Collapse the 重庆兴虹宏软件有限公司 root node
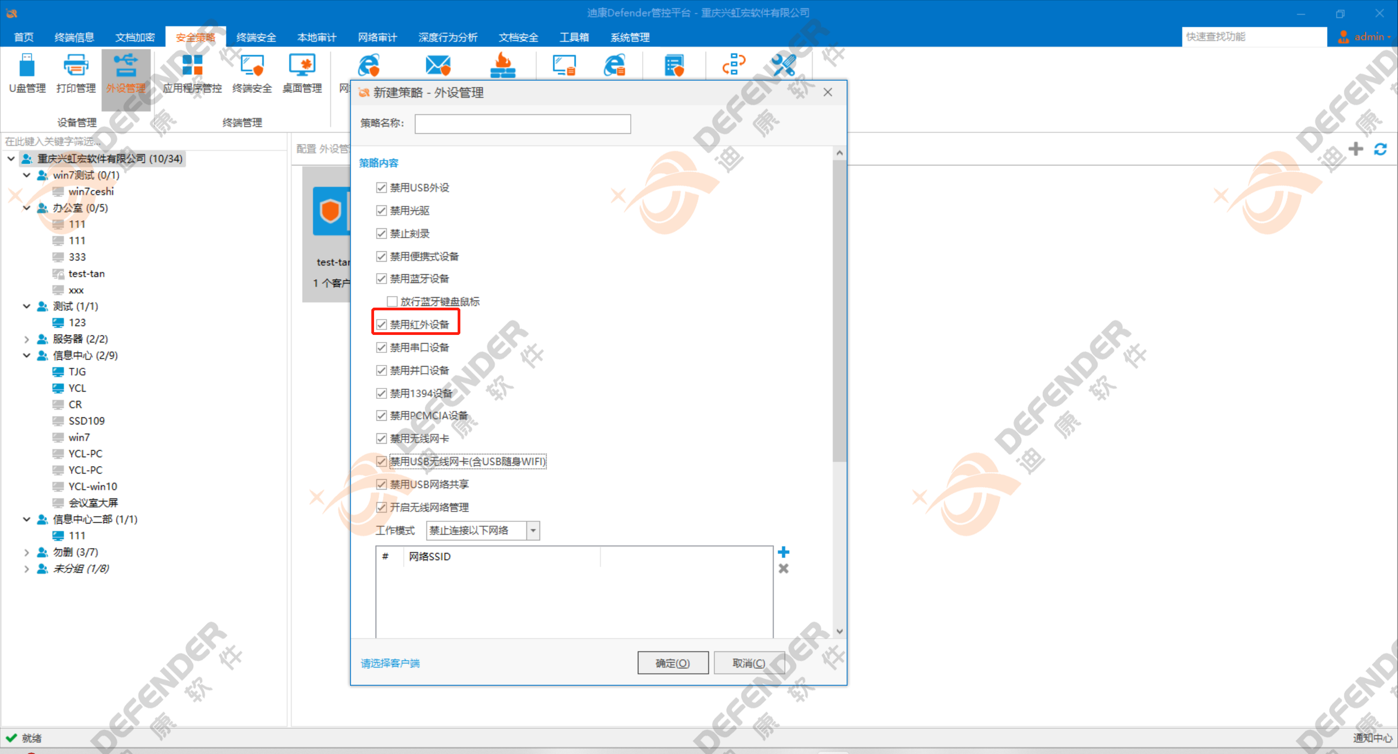 point(11,158)
